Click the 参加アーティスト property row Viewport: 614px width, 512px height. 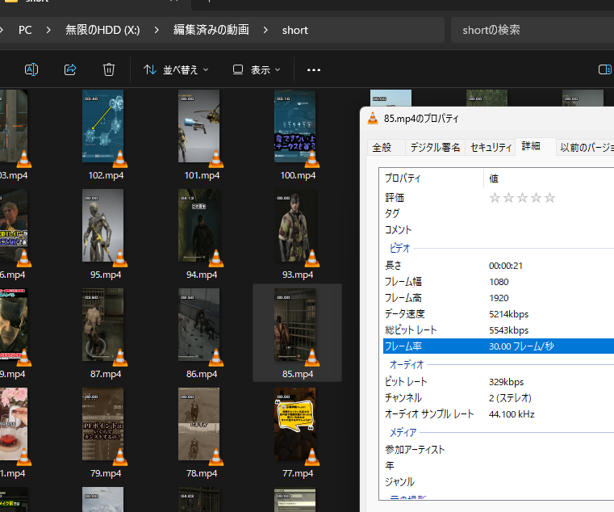[x=499, y=450]
